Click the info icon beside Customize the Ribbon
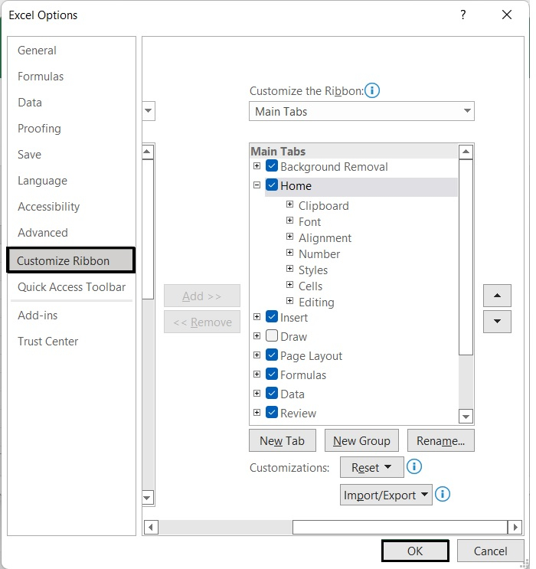The width and height of the screenshot is (536, 569). click(x=372, y=91)
